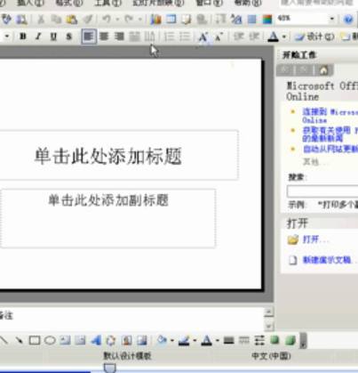This screenshot has width=358, height=373.
Task: Apply numbered list formatting icon
Action: click(x=169, y=36)
